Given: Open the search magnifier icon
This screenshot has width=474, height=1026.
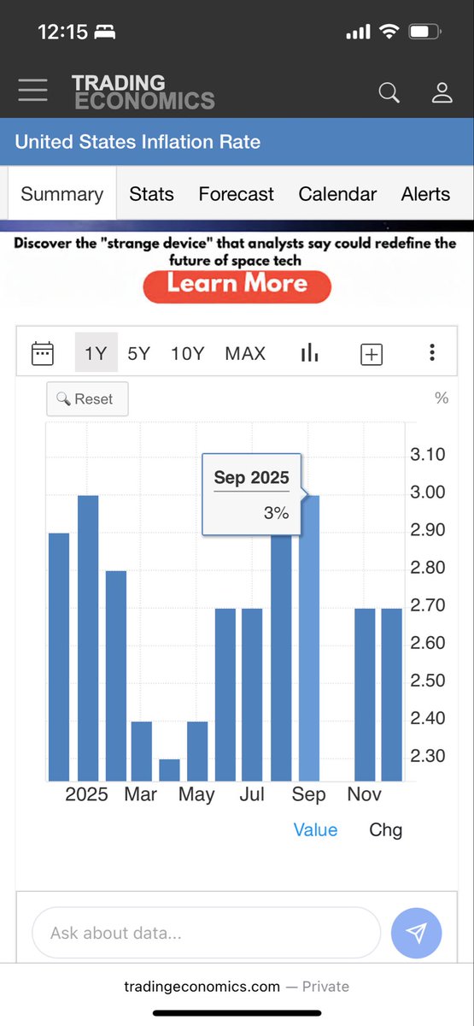Looking at the screenshot, I should pos(389,92).
